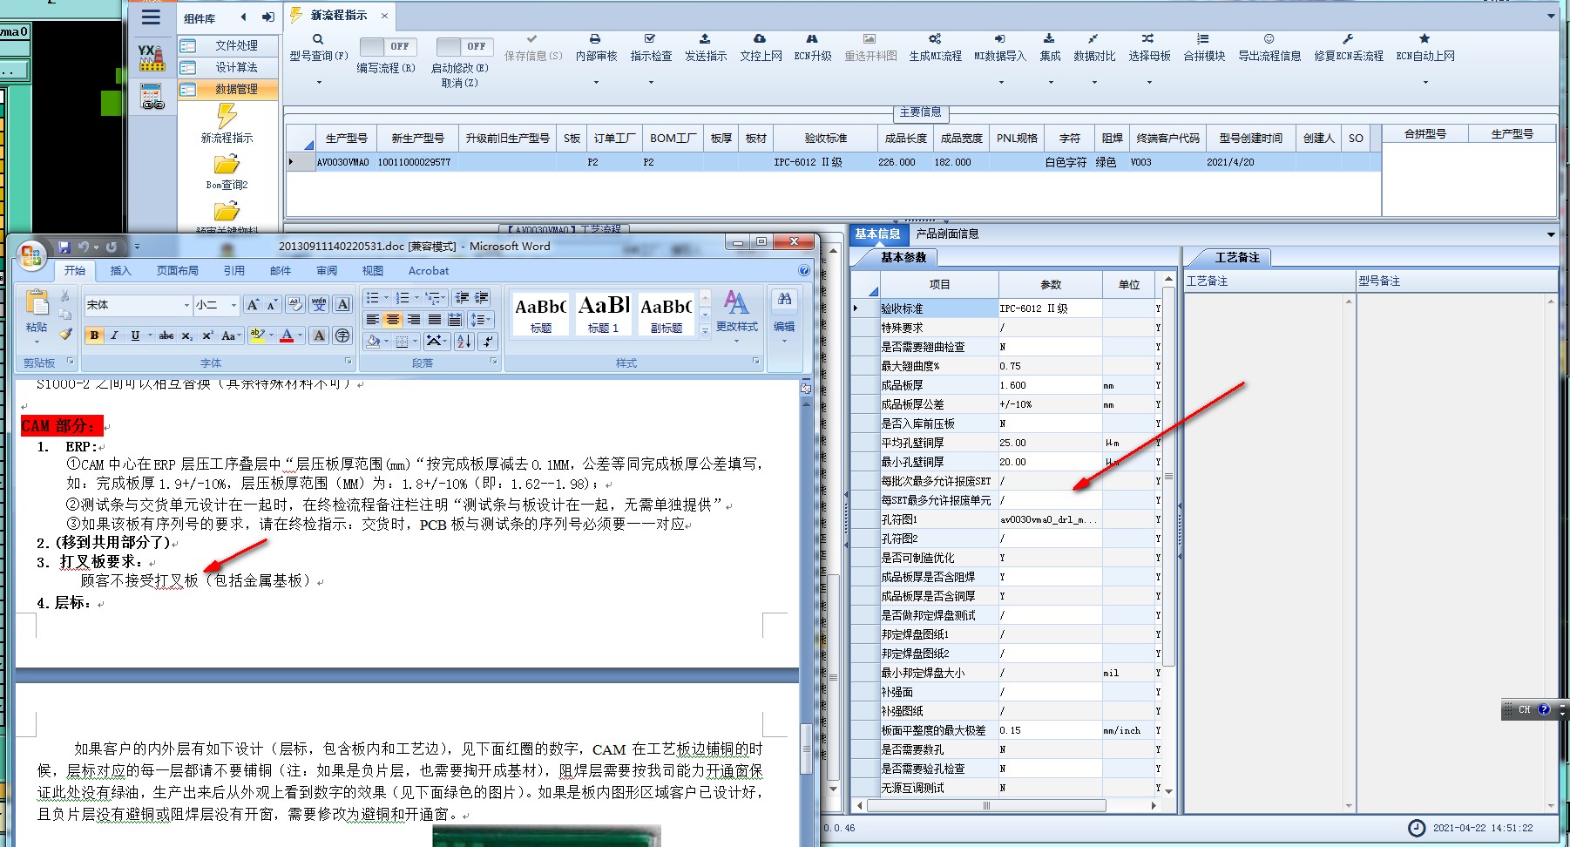Image resolution: width=1570 pixels, height=847 pixels.
Task: Click the 文控上网 cloud icon
Action: 760,39
